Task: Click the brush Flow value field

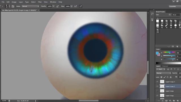Action: pyautogui.click(x=68, y=6)
